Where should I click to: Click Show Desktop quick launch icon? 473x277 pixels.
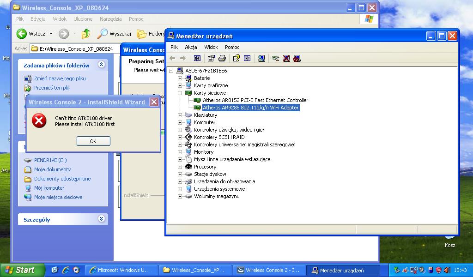point(55,270)
